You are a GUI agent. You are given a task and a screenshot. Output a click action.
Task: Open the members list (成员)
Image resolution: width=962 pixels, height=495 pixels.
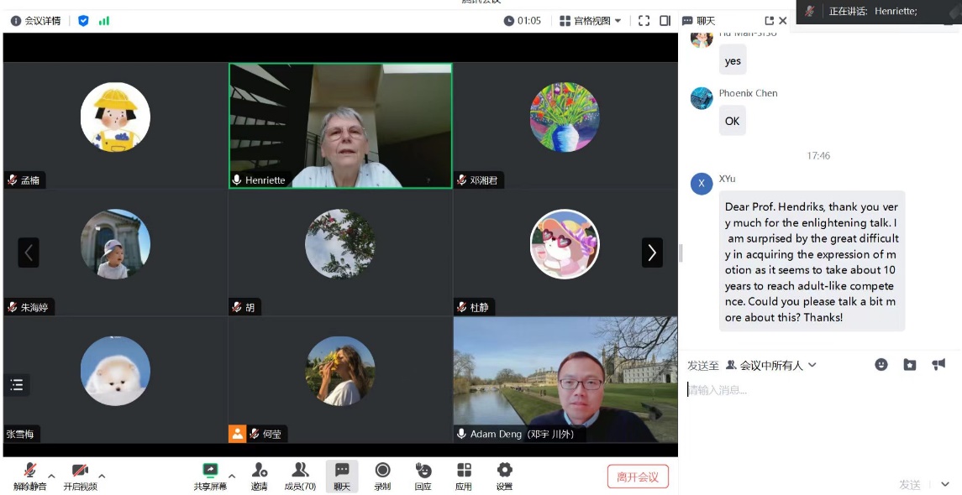point(300,475)
